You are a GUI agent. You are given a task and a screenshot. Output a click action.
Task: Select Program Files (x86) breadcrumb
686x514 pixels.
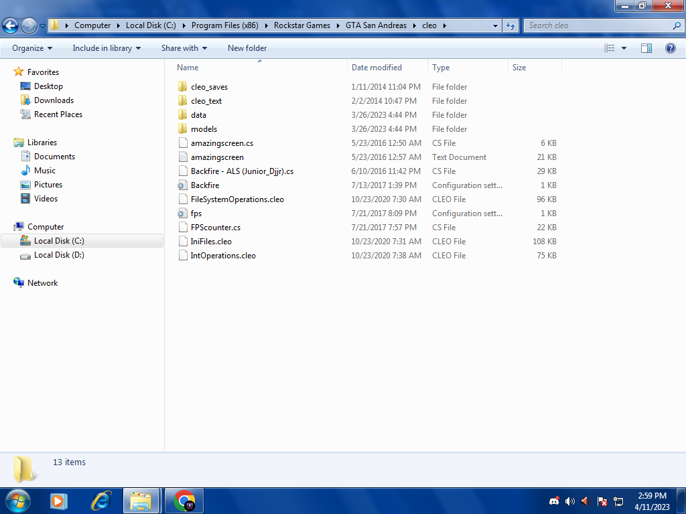[225, 25]
